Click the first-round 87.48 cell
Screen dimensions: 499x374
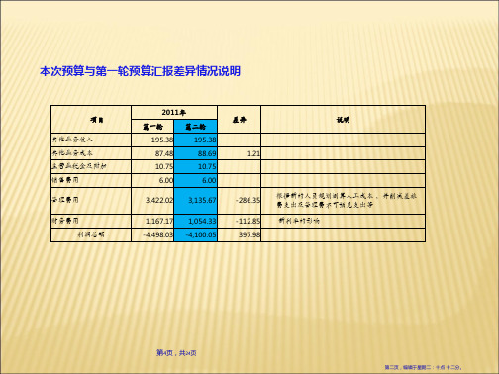[x=152, y=153]
